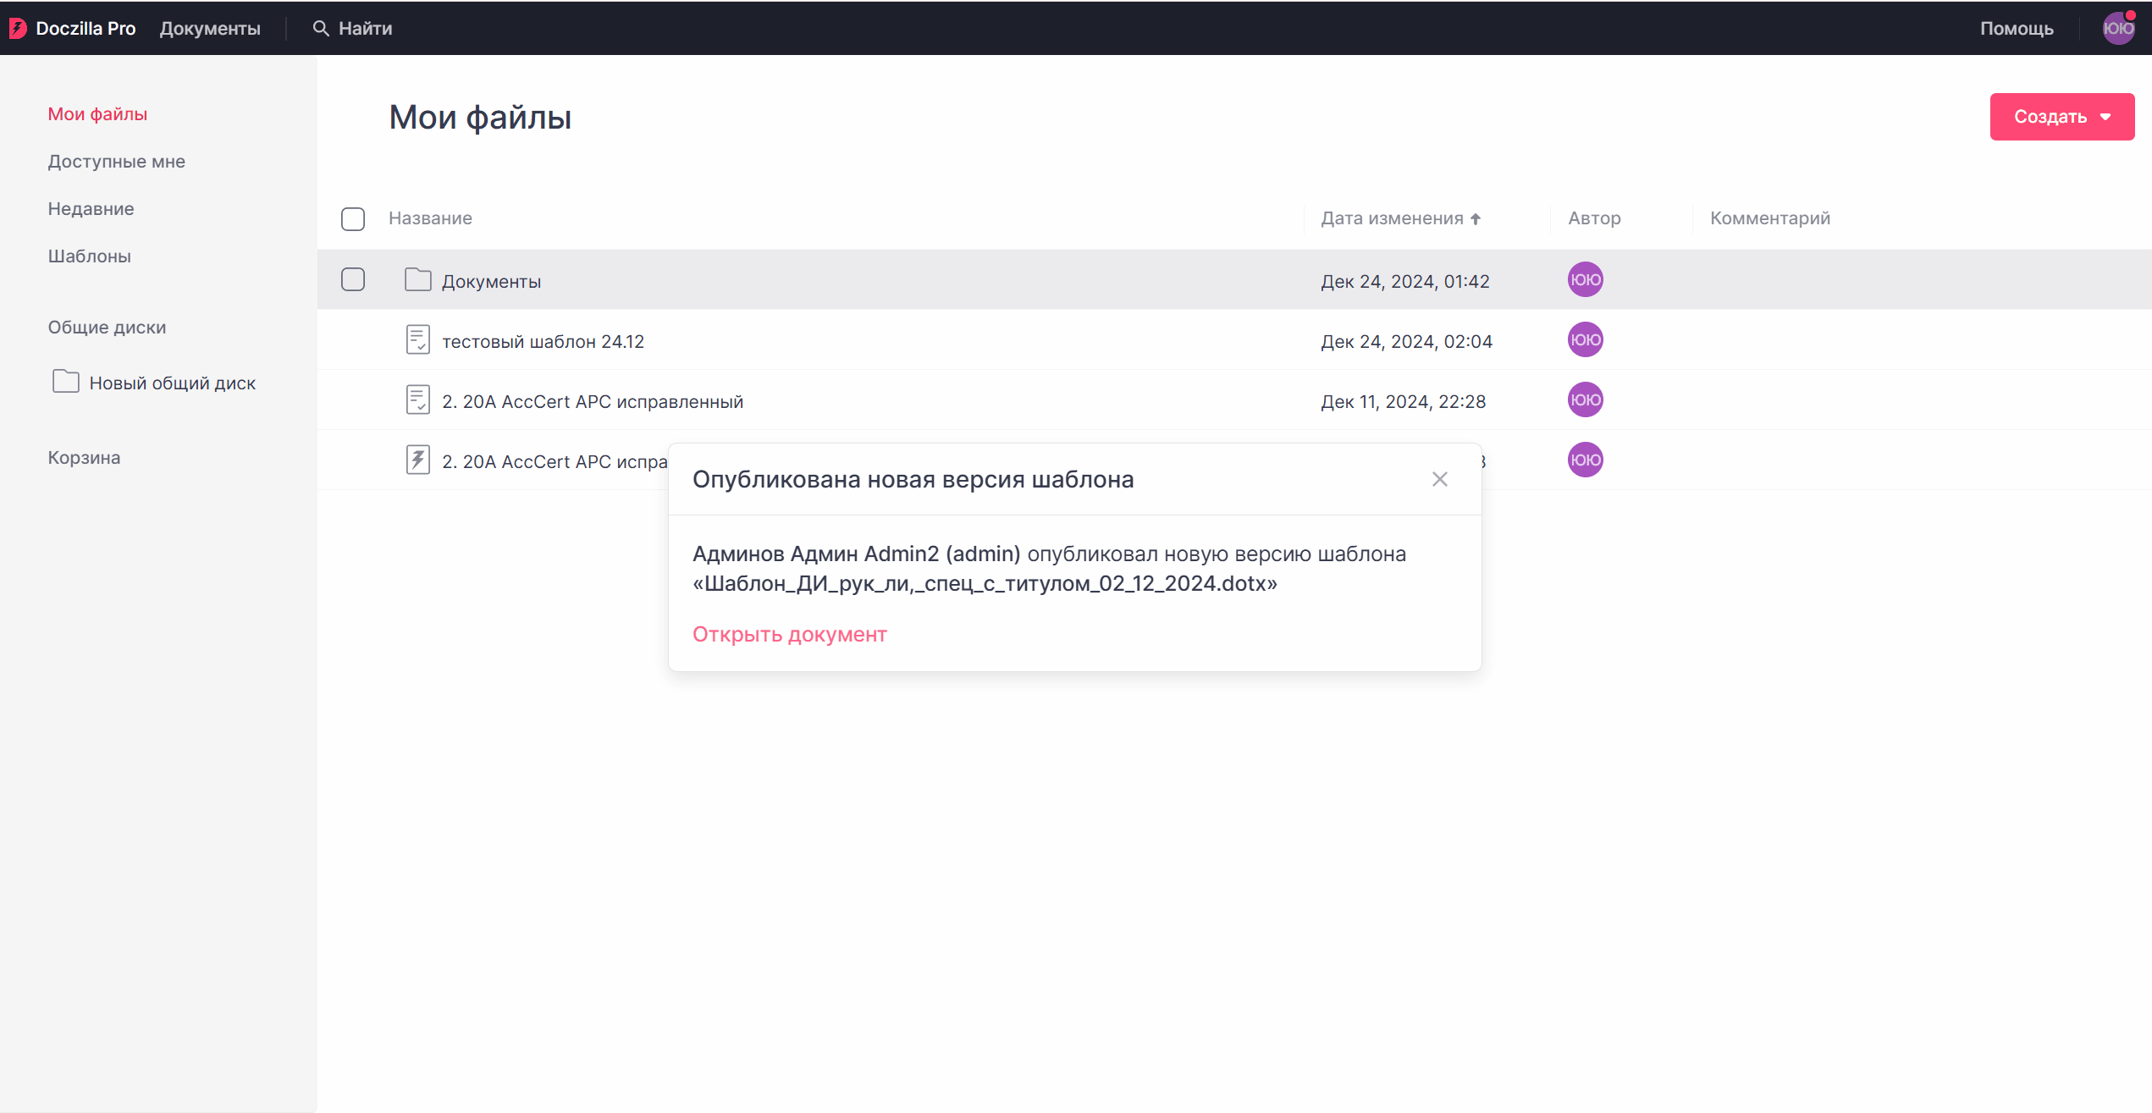Click the Открыть документ link

coord(789,635)
